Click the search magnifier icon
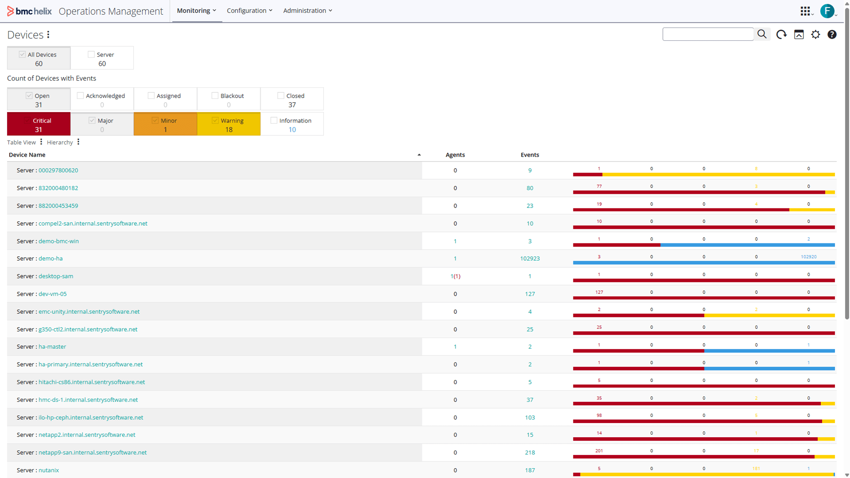 [762, 34]
